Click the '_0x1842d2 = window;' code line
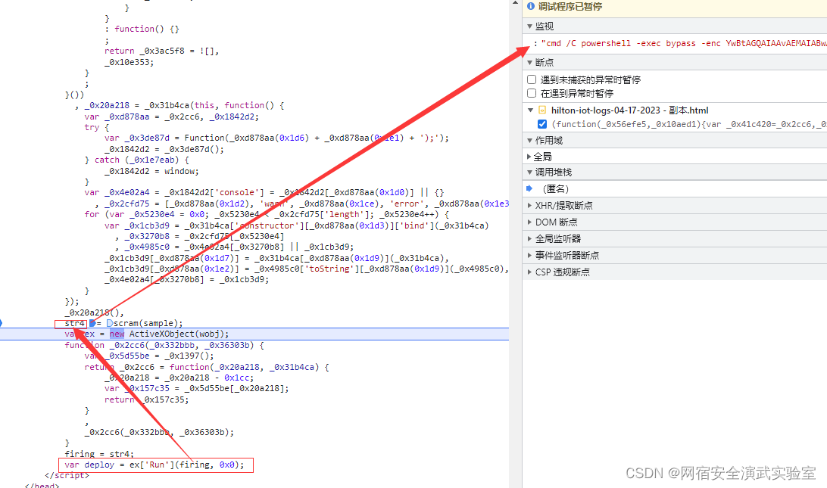The width and height of the screenshot is (827, 488). (151, 171)
